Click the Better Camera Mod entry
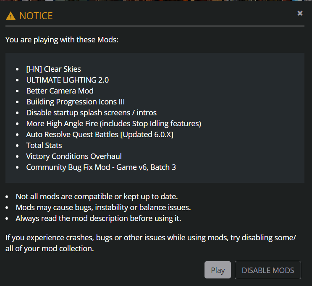This screenshot has width=312, height=286. coord(60,91)
